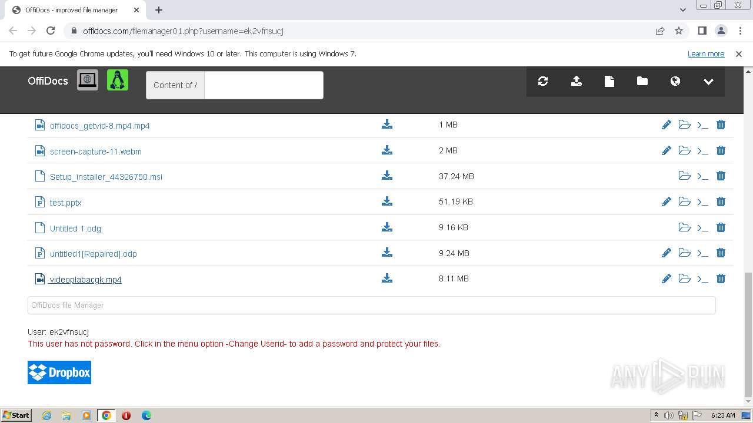Select the OffiDocs improved file manager tab

coord(75,10)
